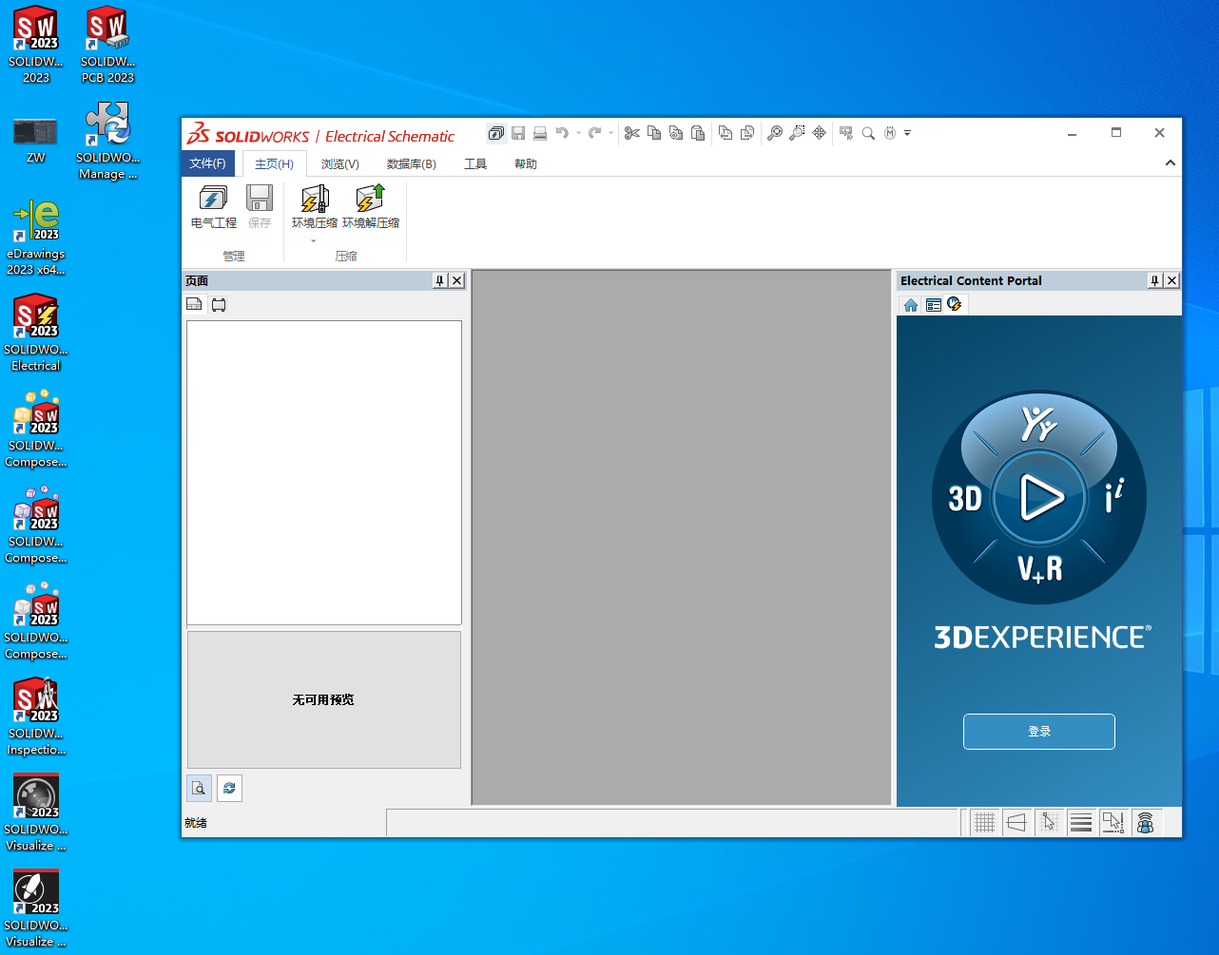
Task: Expand the 环境压缩 dropdown arrow
Action: tap(314, 241)
